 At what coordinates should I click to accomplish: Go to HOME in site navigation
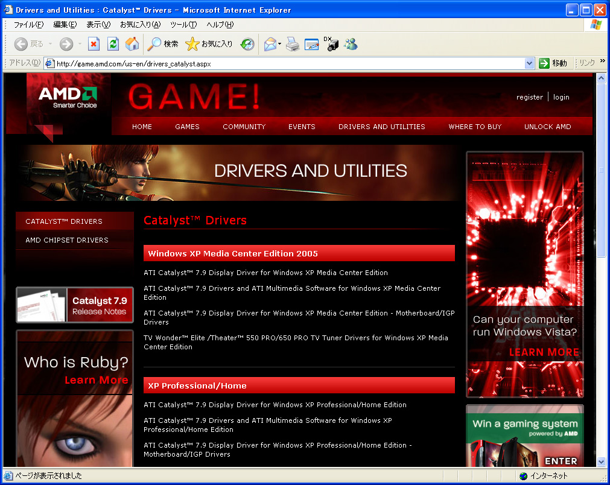[142, 127]
